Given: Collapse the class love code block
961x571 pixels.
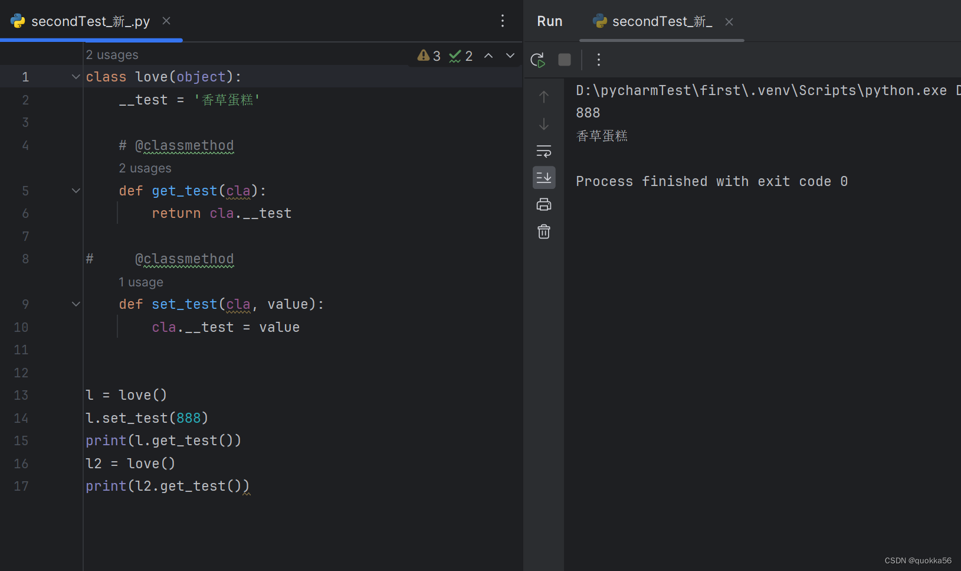Looking at the screenshot, I should tap(76, 77).
